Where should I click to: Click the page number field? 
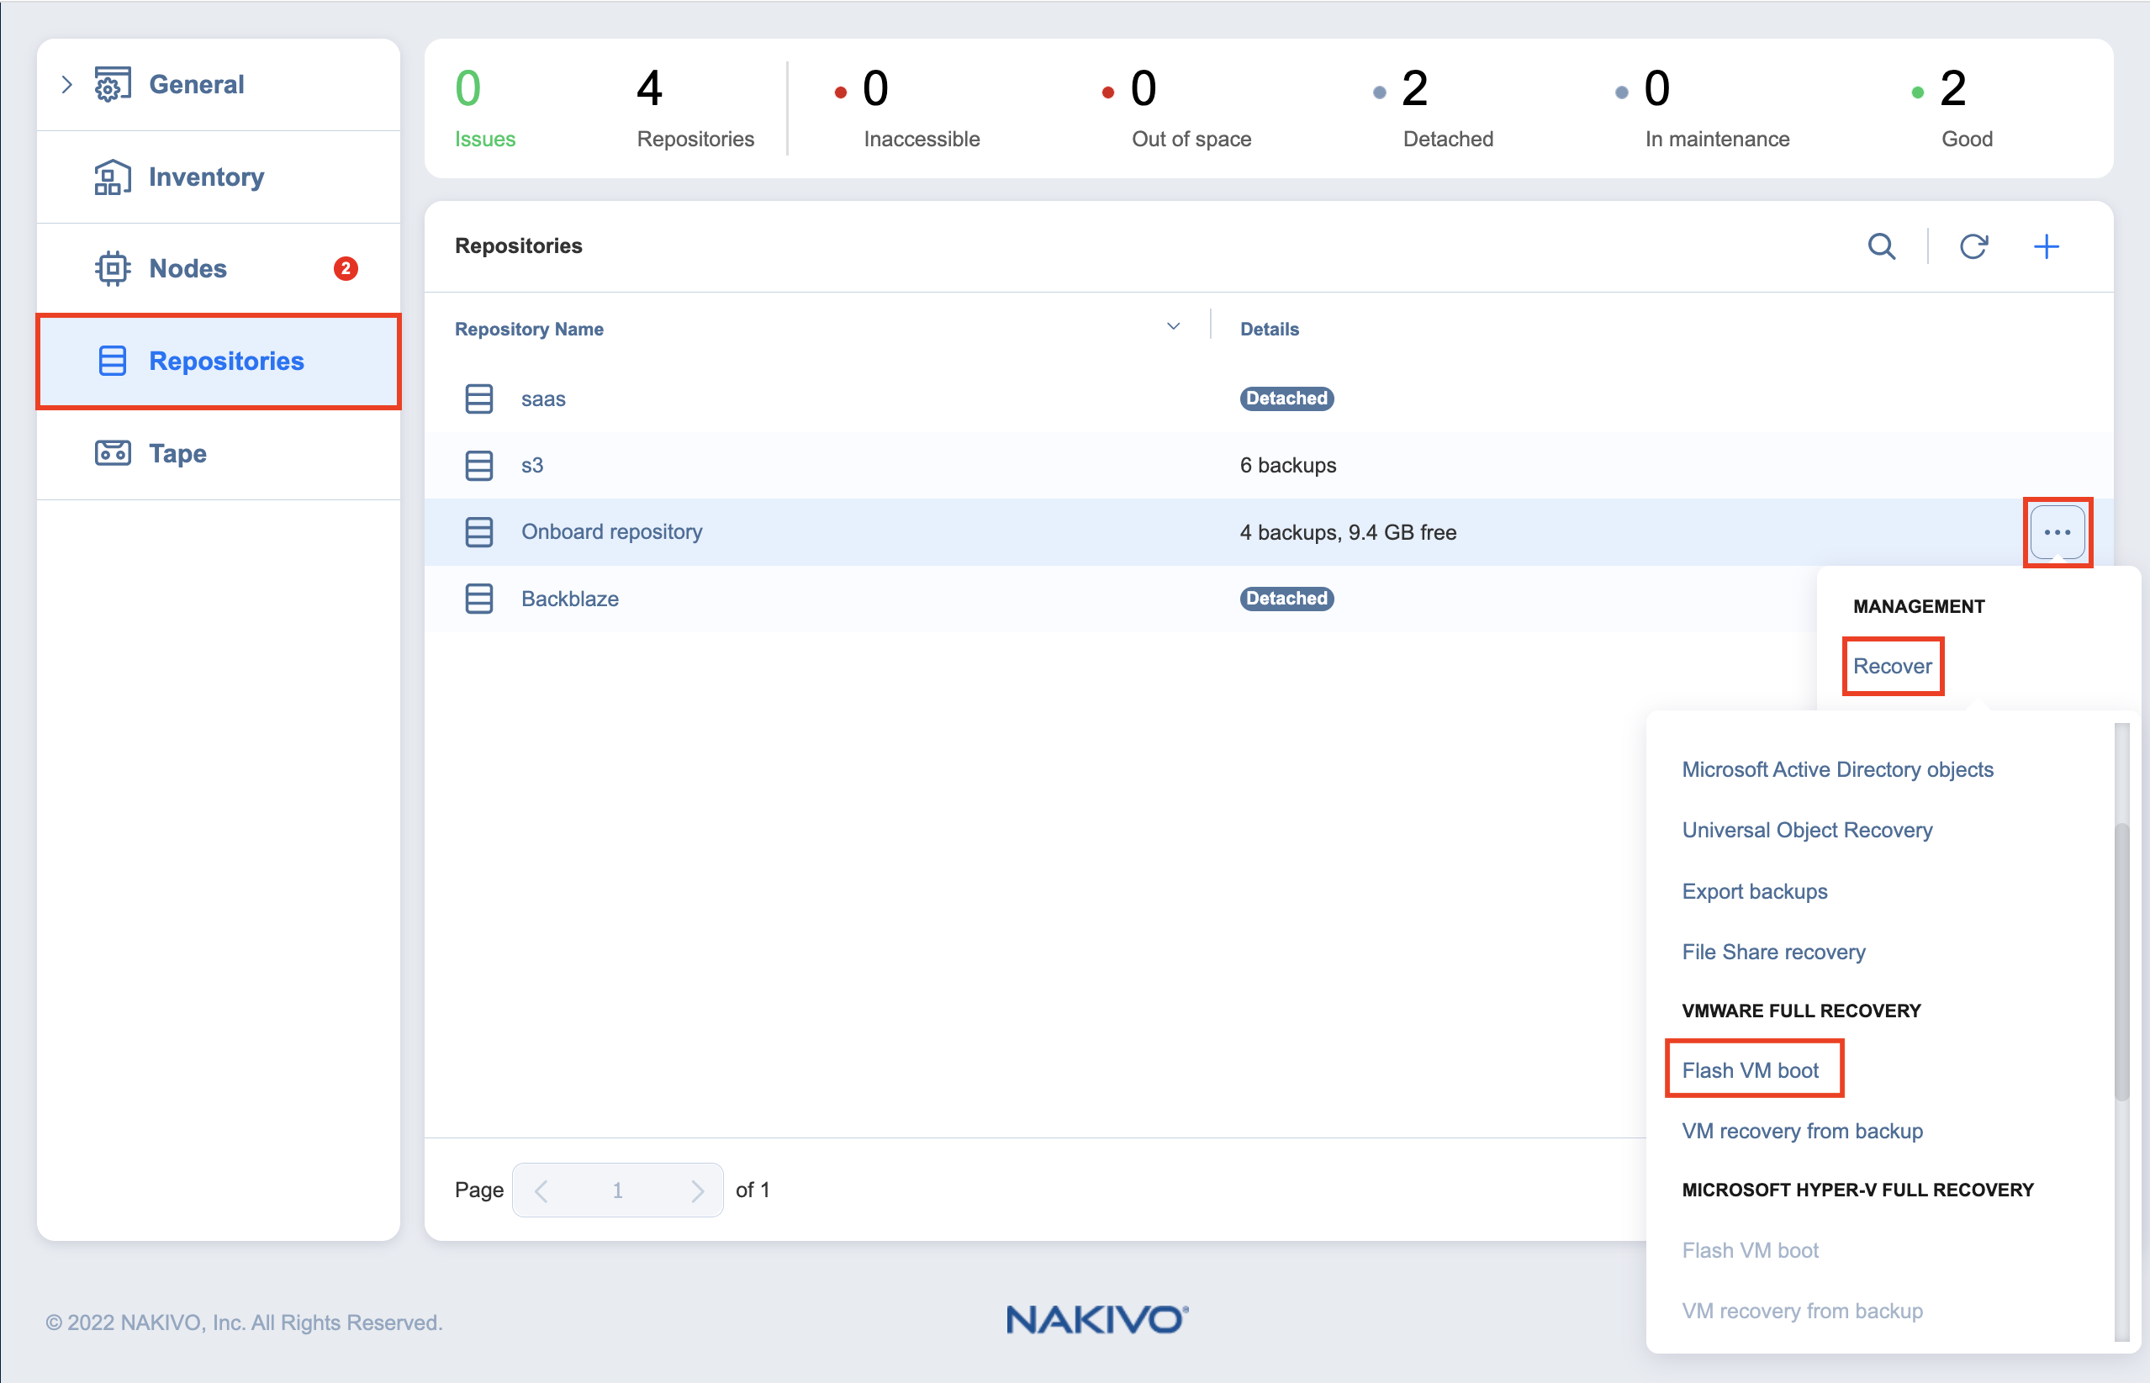pyautogui.click(x=618, y=1190)
